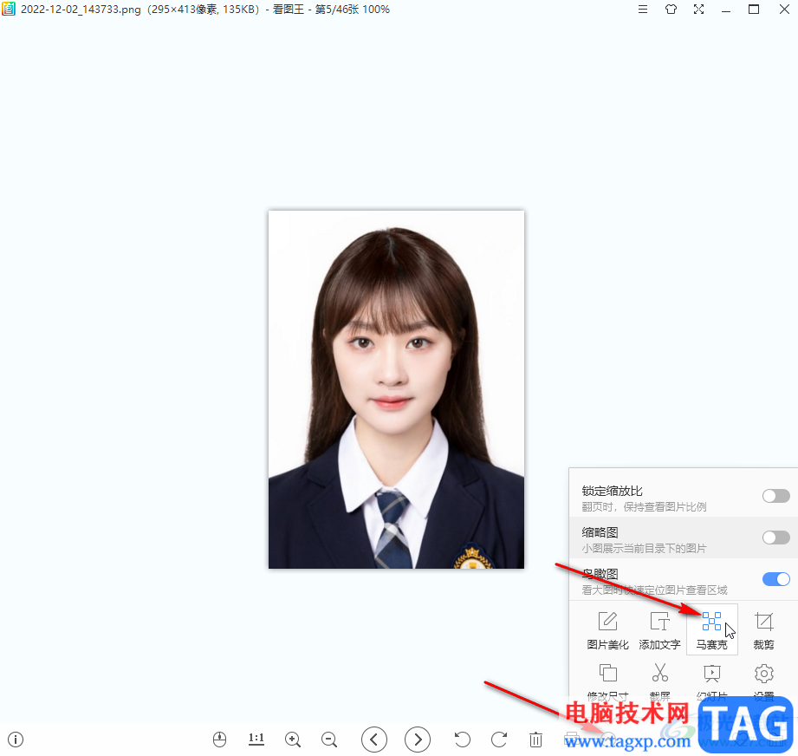Rotate the image clockwise
Viewport: 798px width, 756px height.
499,740
